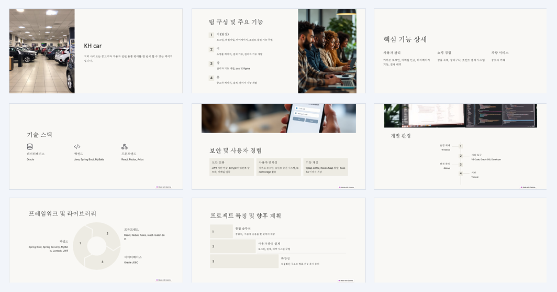This screenshot has height=292, width=557.
Task: Click the KH car description paragraph
Action: tap(128, 58)
